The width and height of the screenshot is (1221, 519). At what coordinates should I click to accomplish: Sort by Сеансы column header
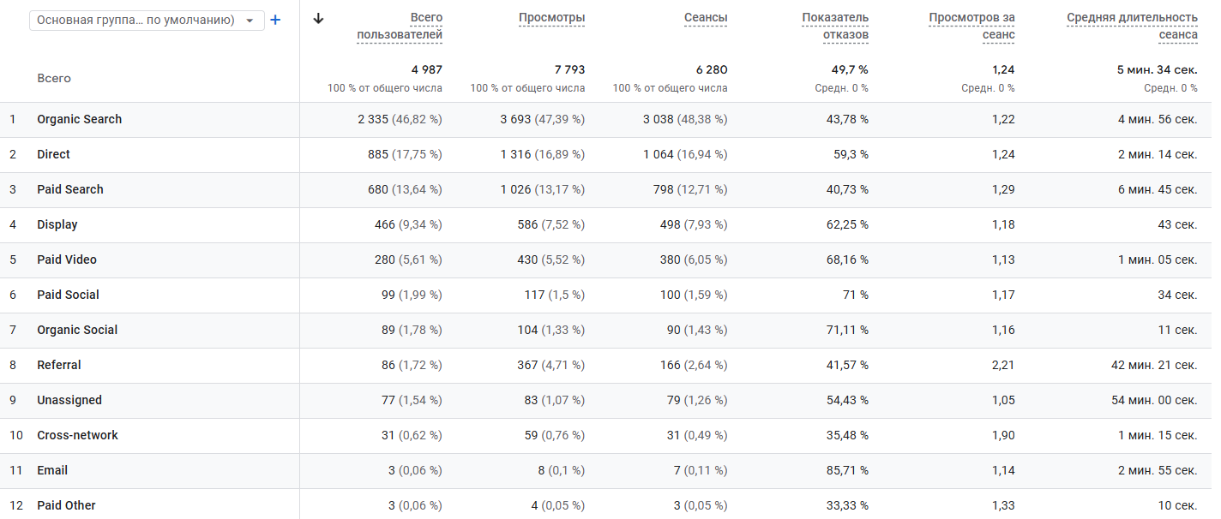[706, 18]
